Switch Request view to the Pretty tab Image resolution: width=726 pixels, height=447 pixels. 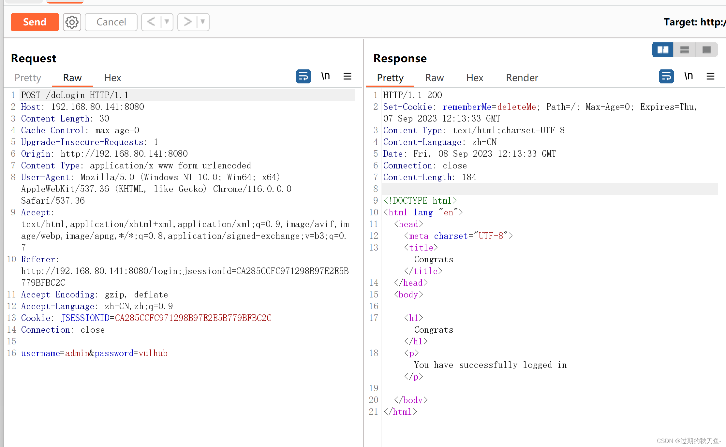[28, 78]
